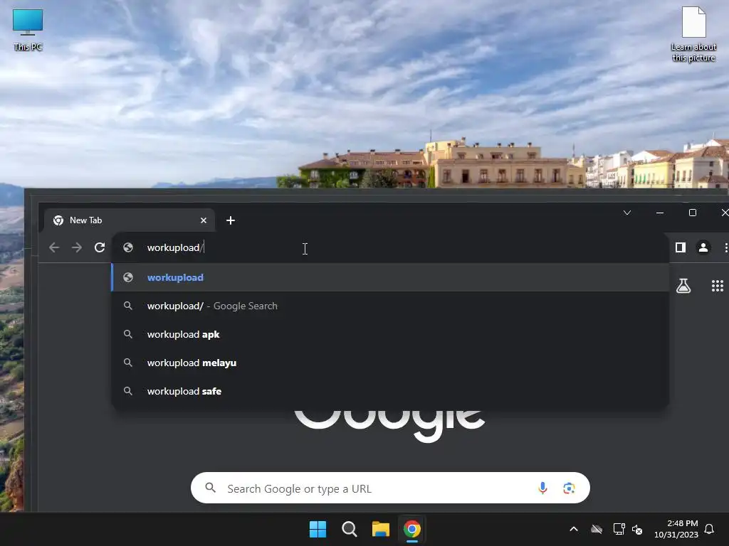Open network status tray icon
This screenshot has height=546, width=729.
click(x=619, y=529)
